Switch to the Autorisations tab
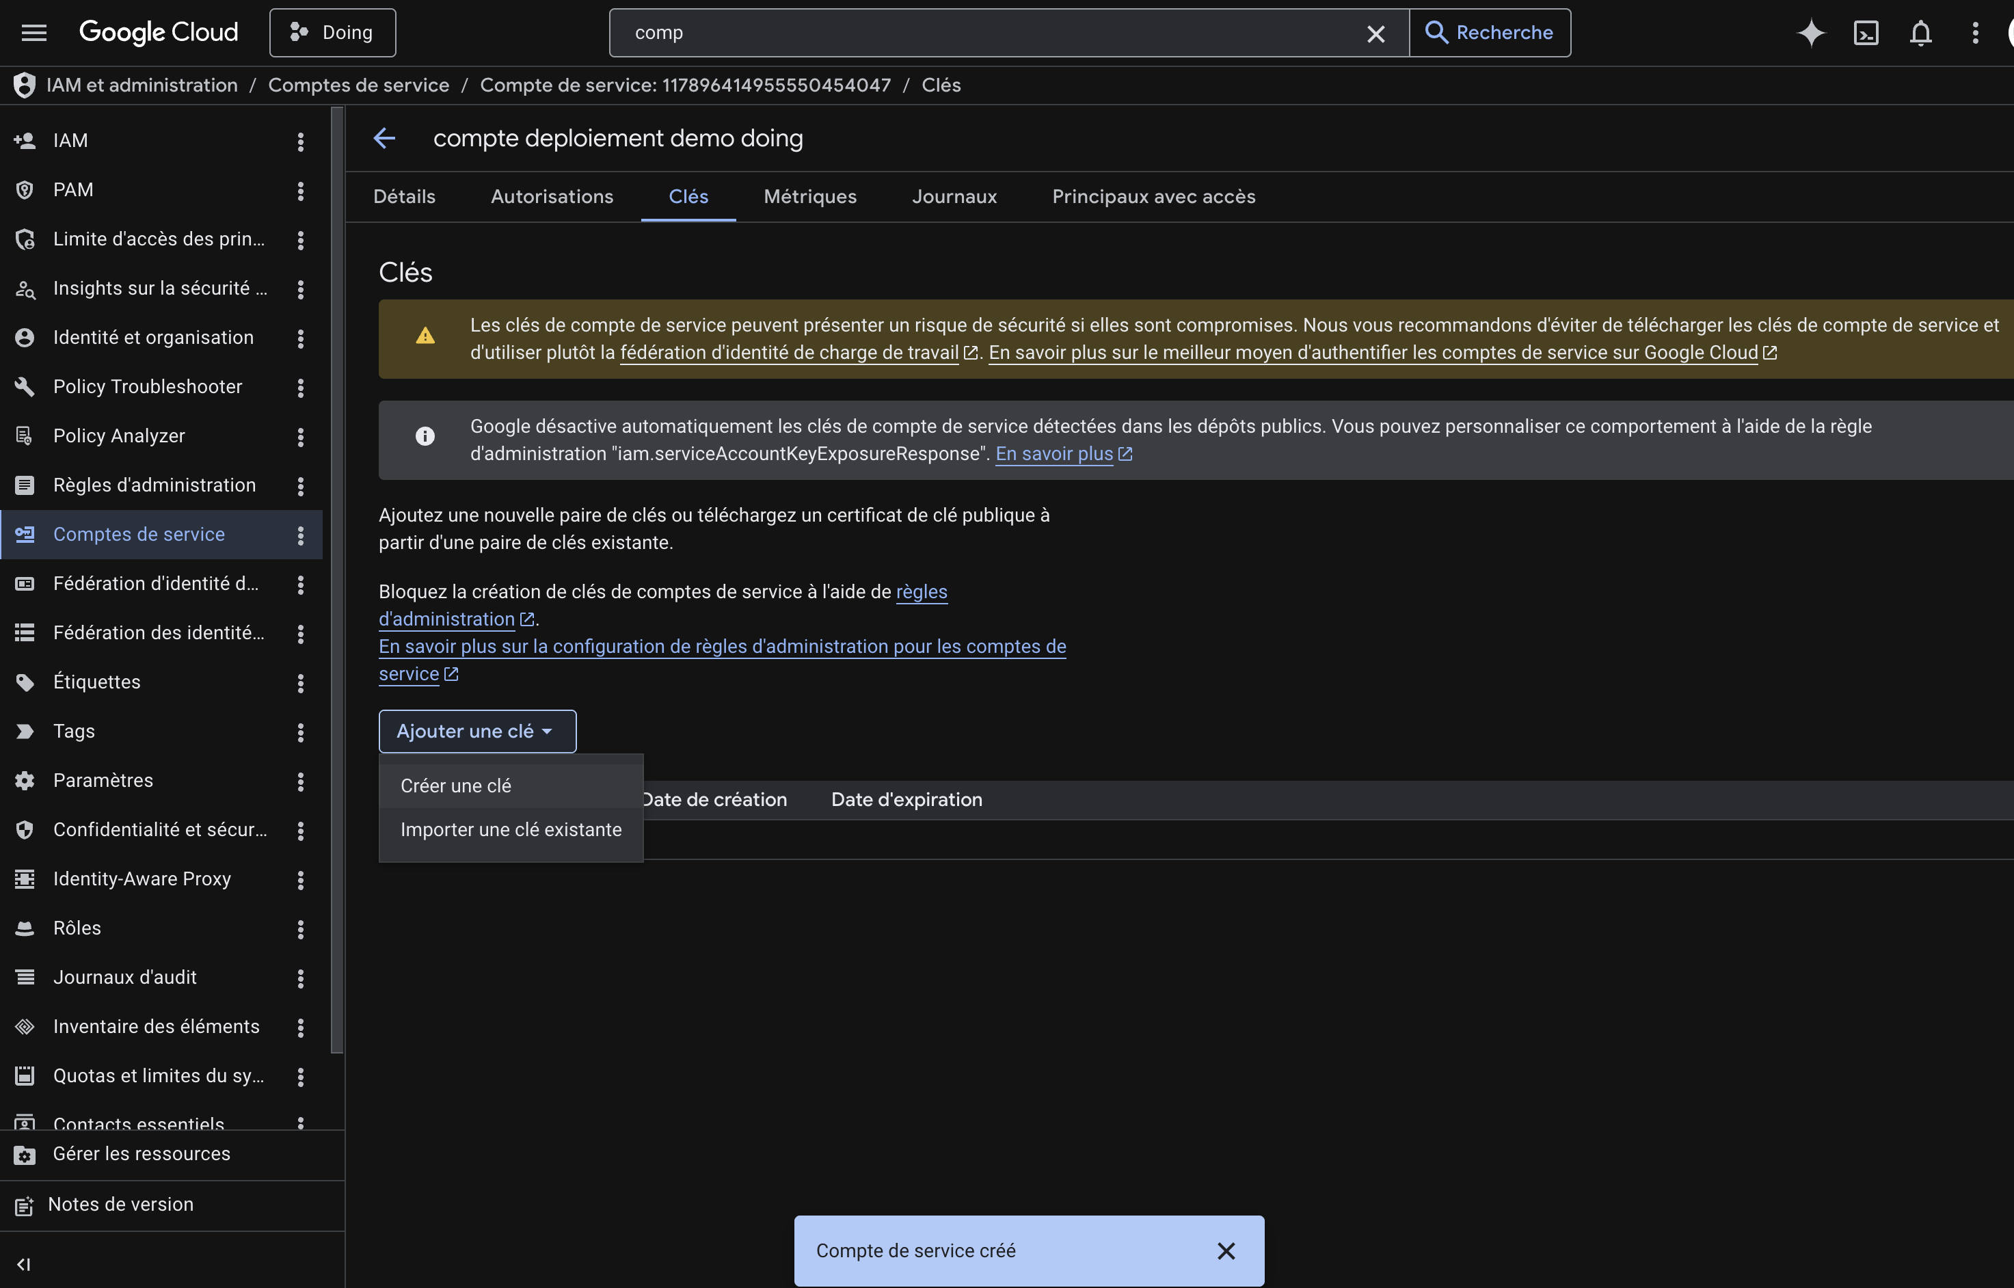The image size is (2014, 1288). (x=552, y=196)
